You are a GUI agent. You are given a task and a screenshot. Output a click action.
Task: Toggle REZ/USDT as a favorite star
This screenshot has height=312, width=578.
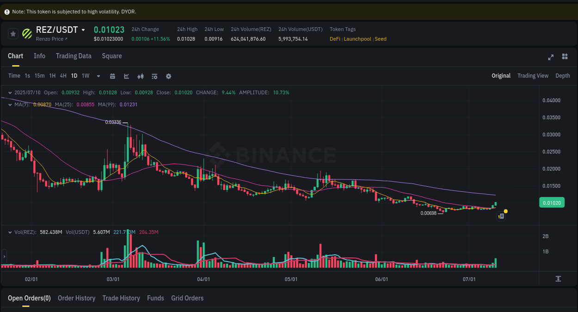click(13, 34)
